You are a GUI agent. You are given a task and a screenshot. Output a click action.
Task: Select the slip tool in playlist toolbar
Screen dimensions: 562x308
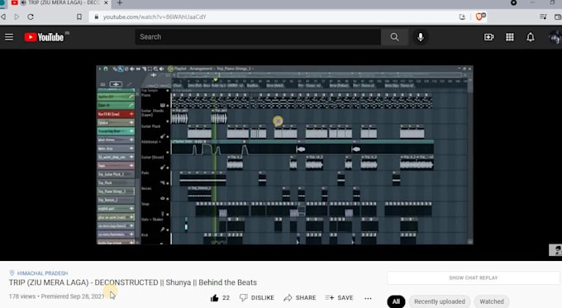click(x=138, y=69)
